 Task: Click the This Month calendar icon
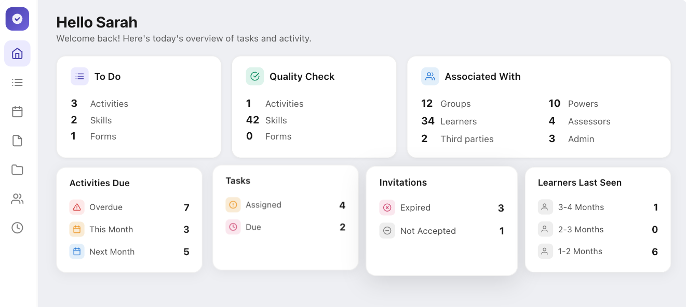(77, 229)
